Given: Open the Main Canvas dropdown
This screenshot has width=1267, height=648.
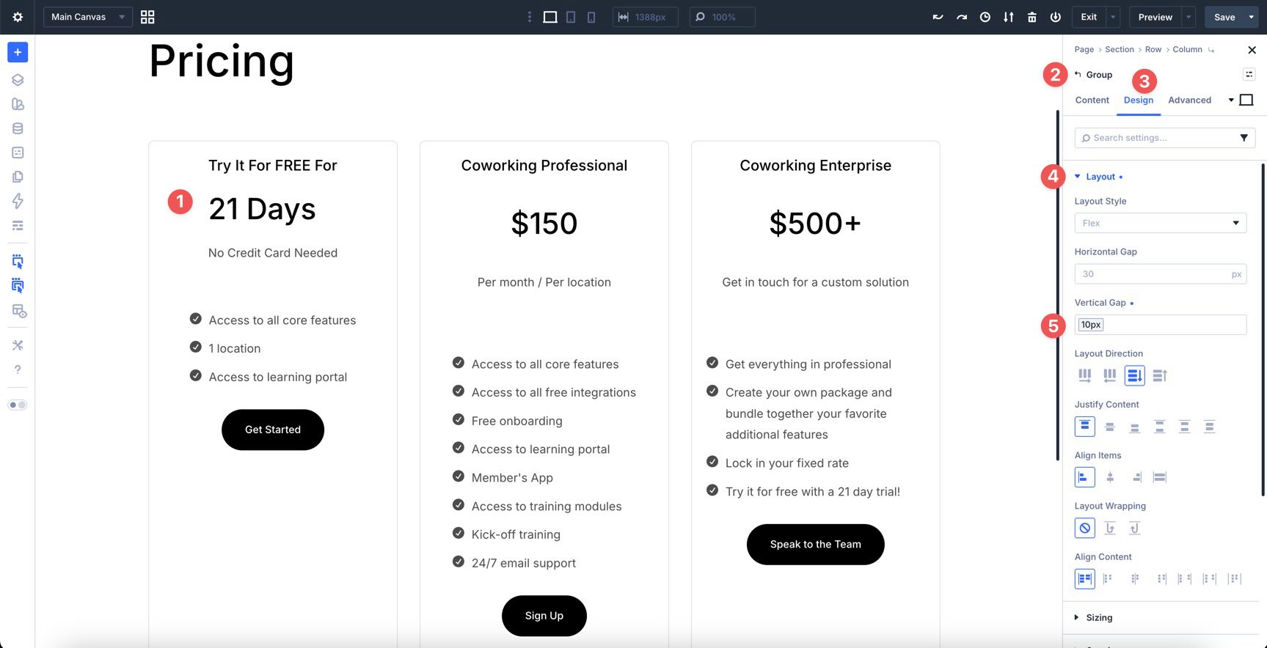Looking at the screenshot, I should point(88,17).
